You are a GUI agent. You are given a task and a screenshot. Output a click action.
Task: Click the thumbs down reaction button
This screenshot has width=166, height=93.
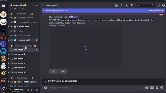coord(63,71)
